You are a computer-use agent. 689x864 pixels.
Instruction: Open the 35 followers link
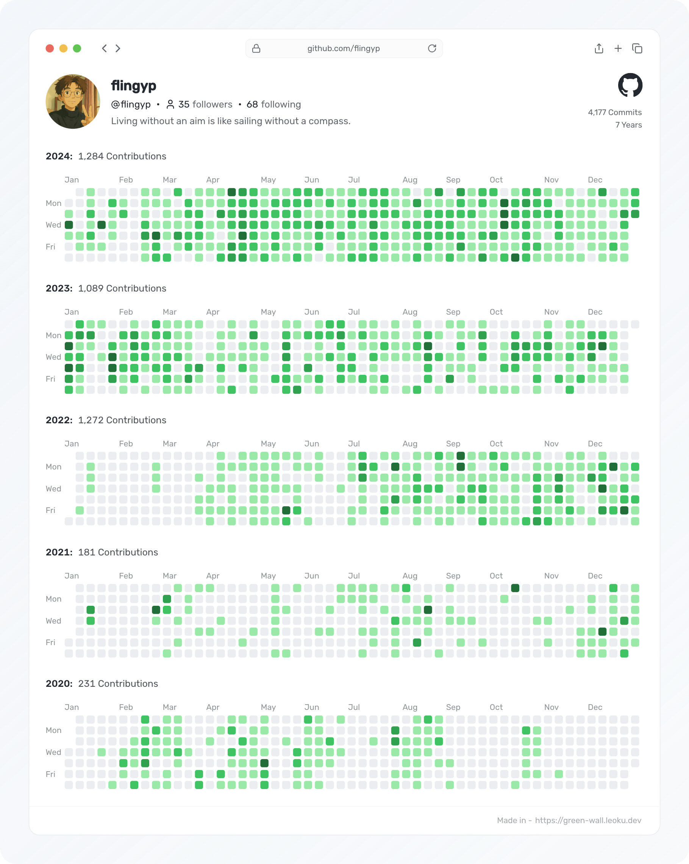[205, 104]
